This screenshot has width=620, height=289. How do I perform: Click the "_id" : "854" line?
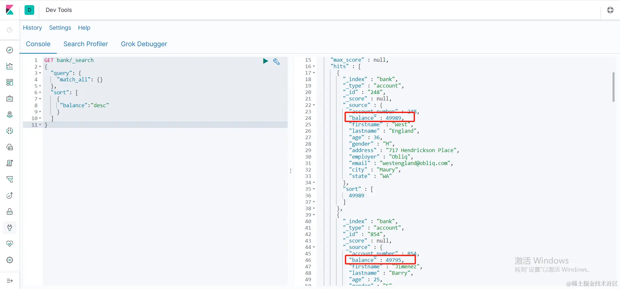click(x=364, y=234)
